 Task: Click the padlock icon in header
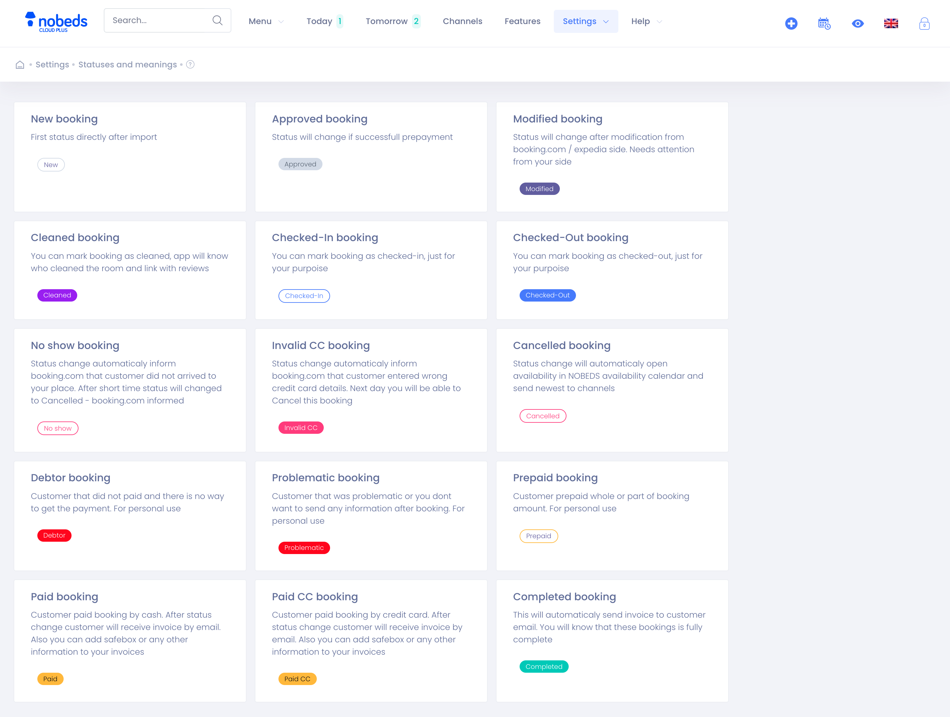[x=924, y=23]
